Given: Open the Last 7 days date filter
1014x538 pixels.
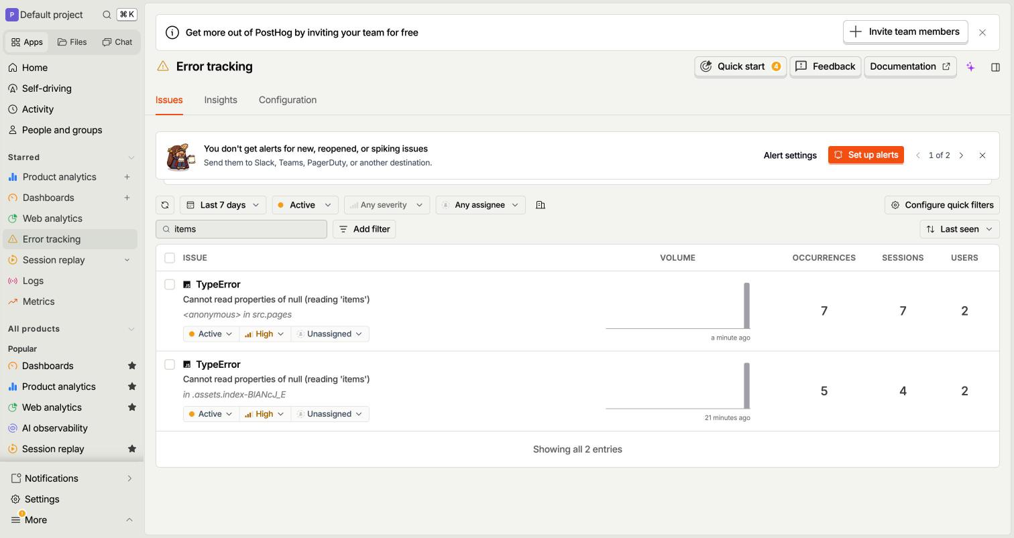Looking at the screenshot, I should [x=223, y=205].
